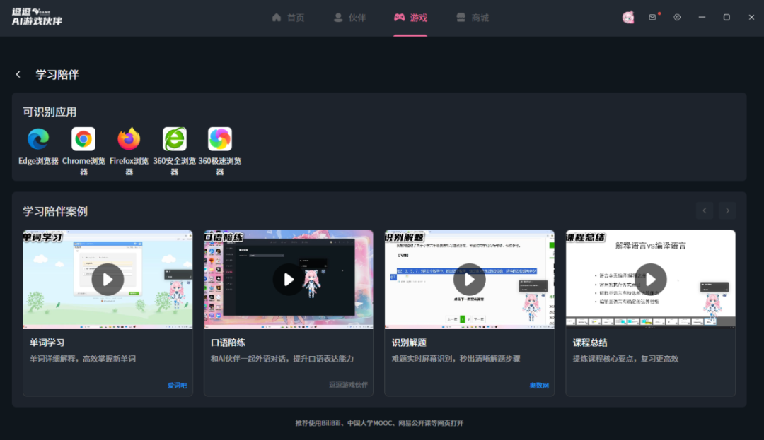Open the profile avatar in the title bar
Screen dimensions: 764x440
click(628, 17)
